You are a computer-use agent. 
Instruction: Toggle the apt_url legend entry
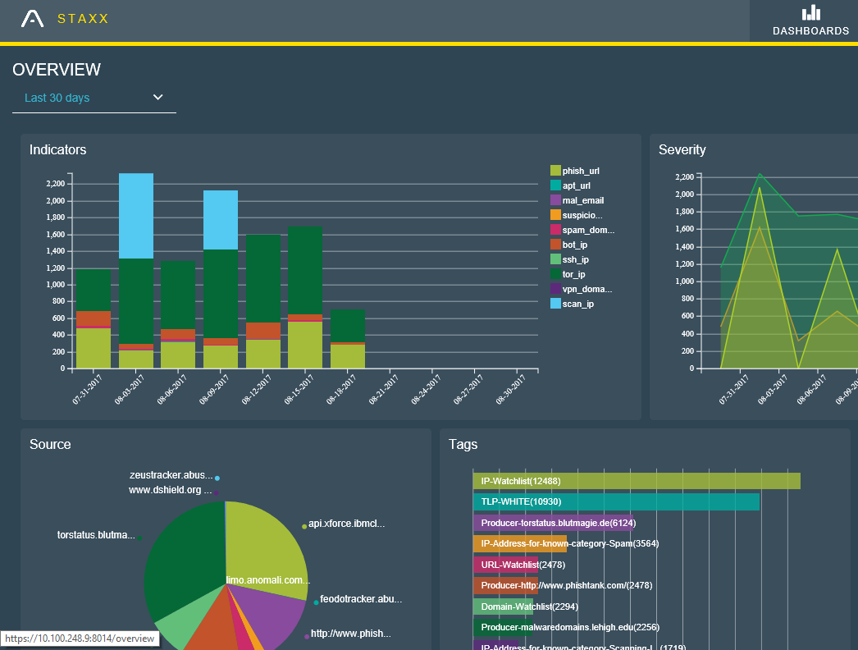(571, 185)
